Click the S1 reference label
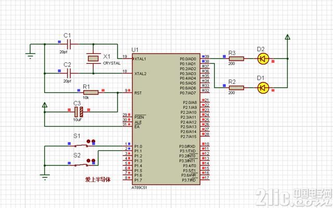The width and height of the screenshot is (333, 208). click(77, 136)
